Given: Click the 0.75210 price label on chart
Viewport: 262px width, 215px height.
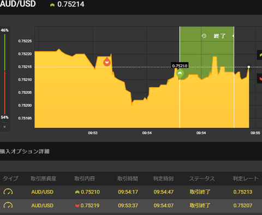Looking at the screenshot, I should [180, 65].
